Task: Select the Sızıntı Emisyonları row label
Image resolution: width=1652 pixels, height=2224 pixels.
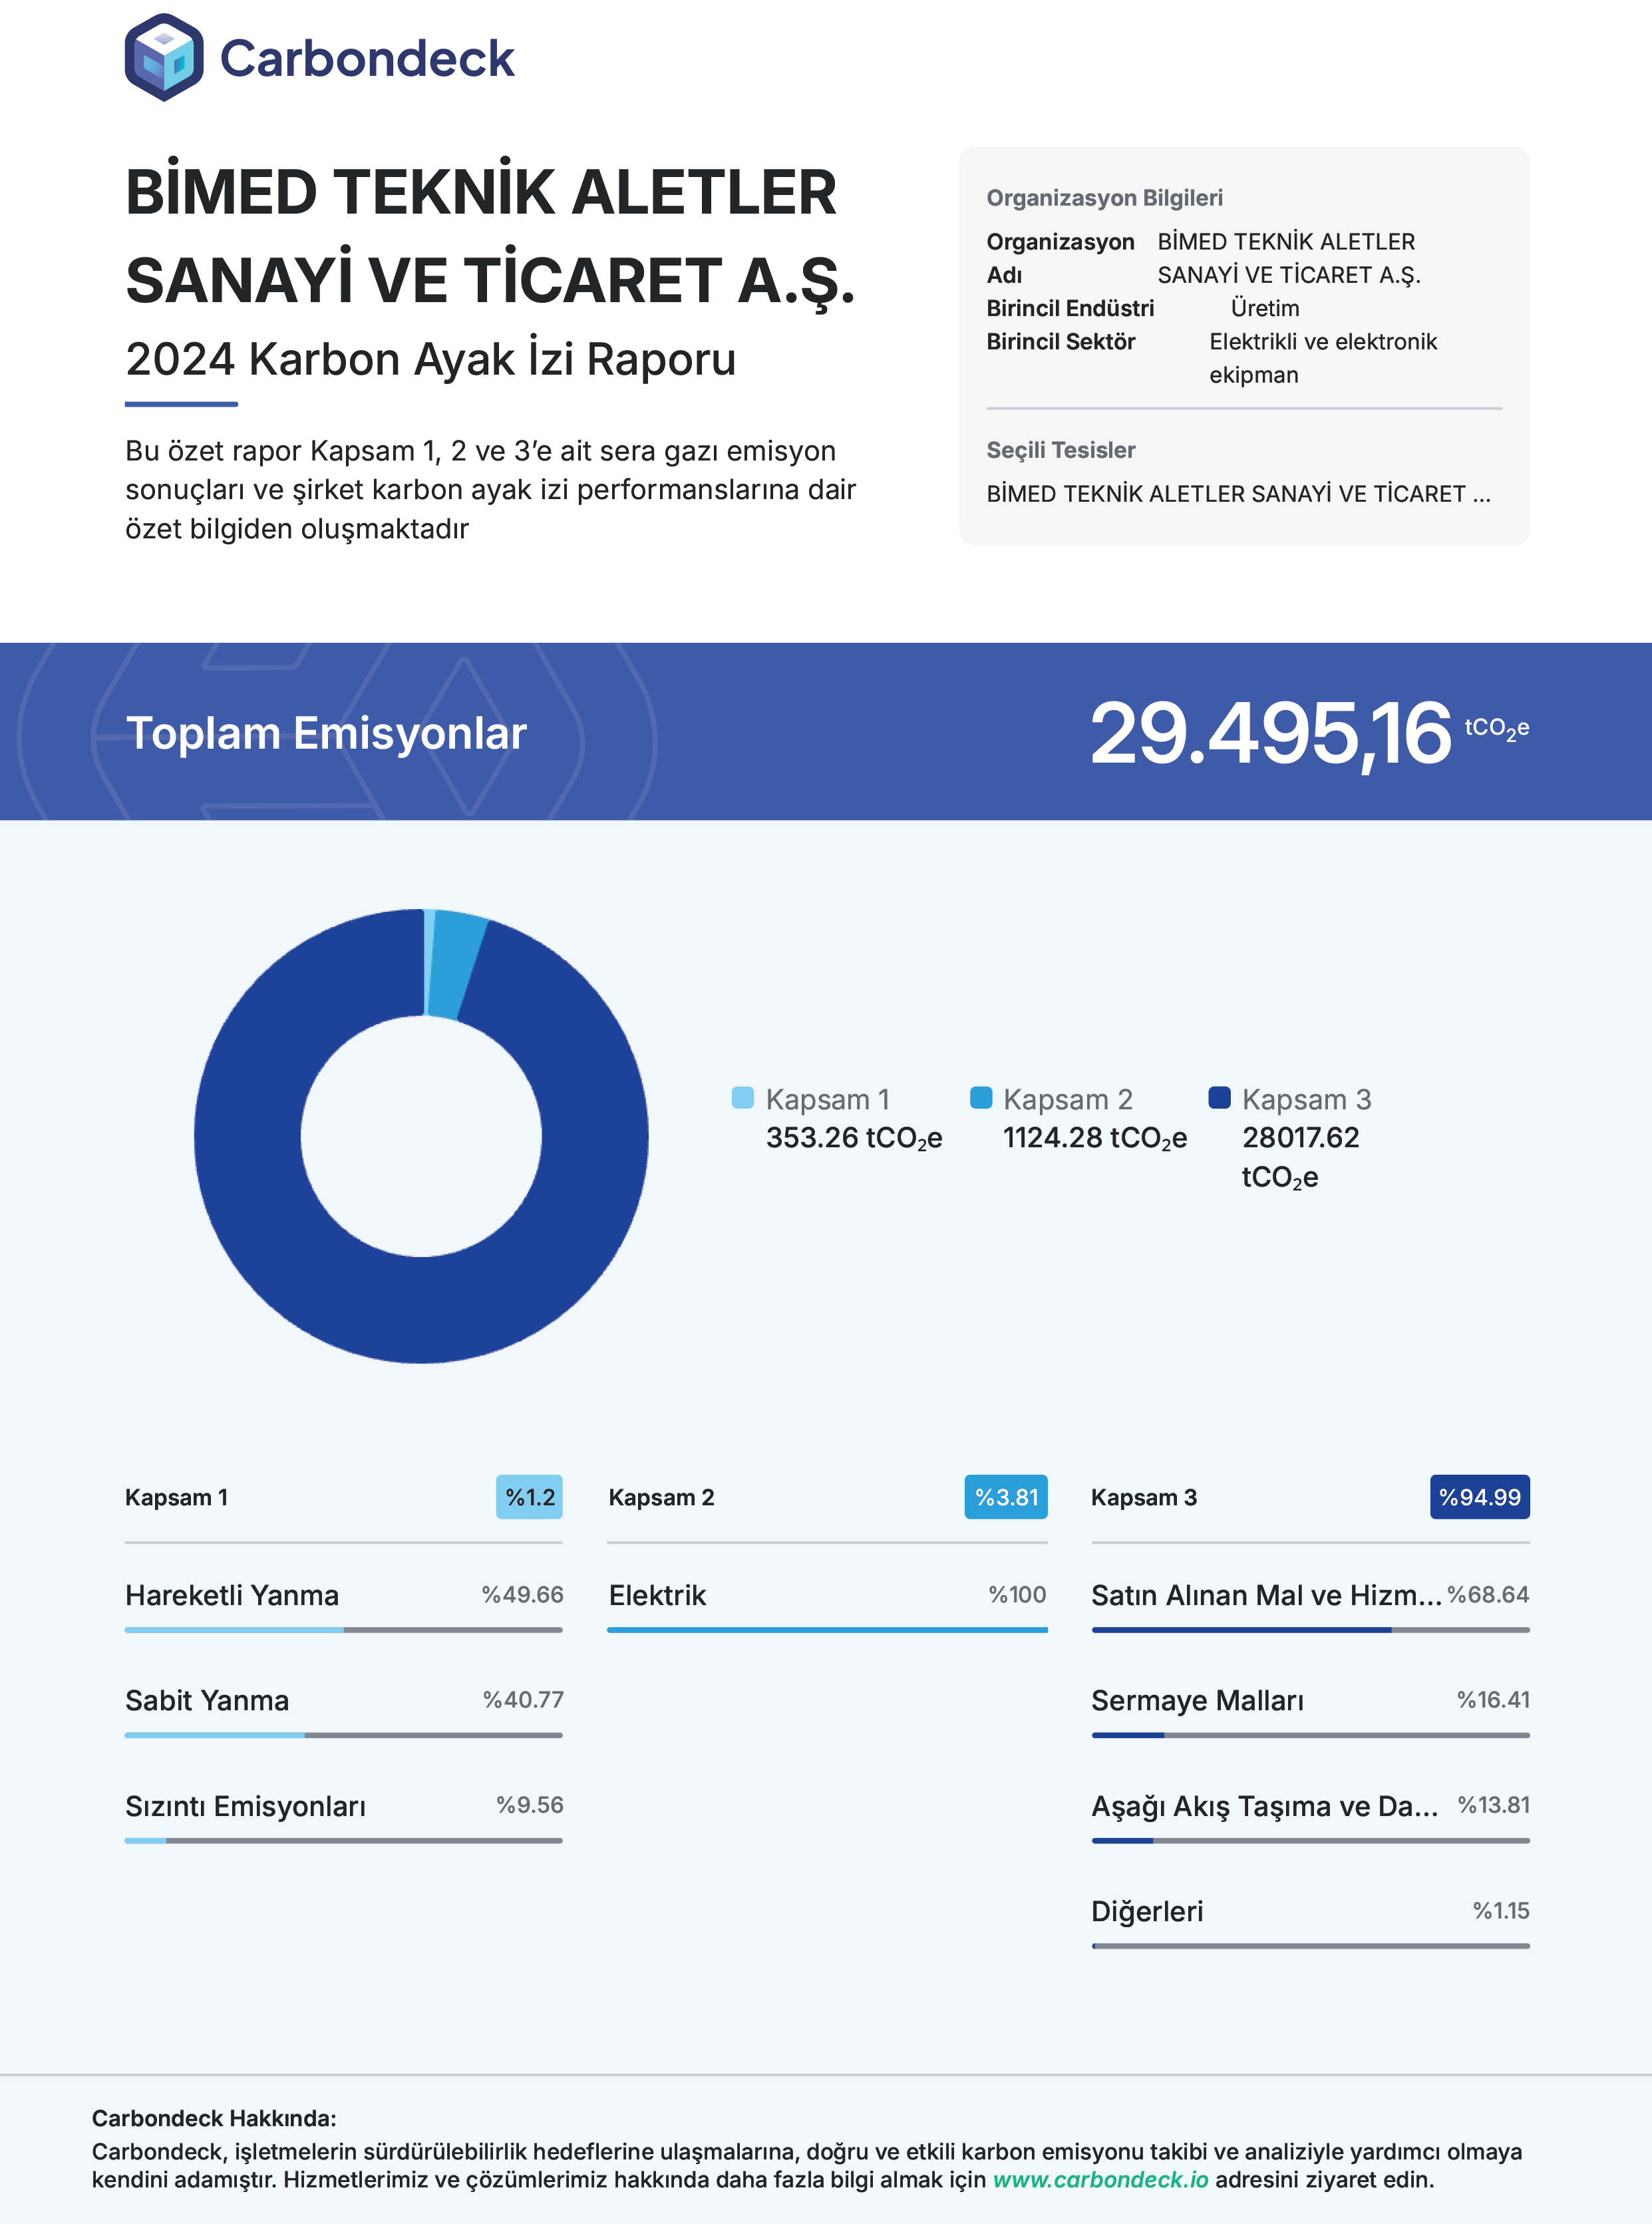Action: 245,1806
